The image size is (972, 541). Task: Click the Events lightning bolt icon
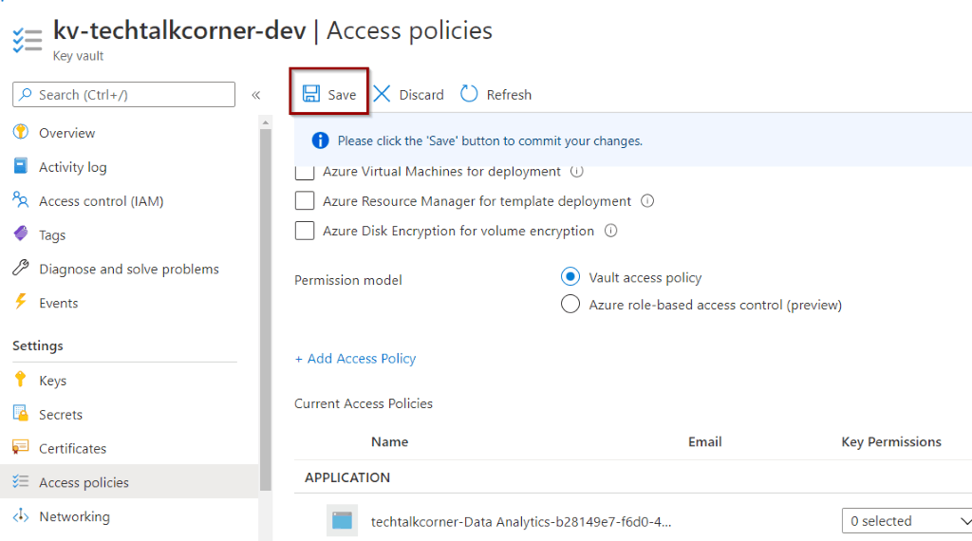click(21, 302)
